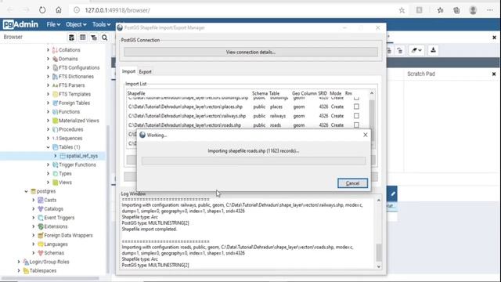Viewport: 501px width, 282px height.
Task: Cancel the shapefile import
Action: point(352,183)
